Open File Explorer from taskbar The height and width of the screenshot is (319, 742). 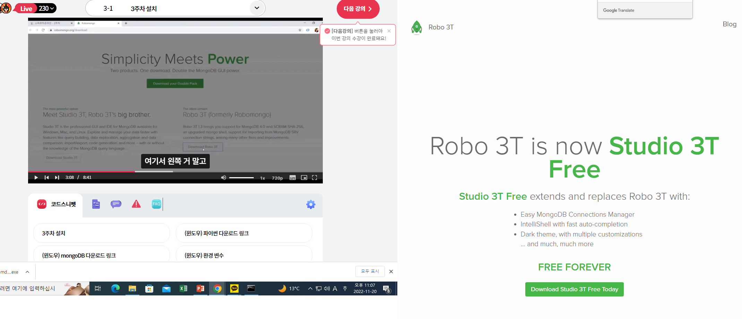132,288
